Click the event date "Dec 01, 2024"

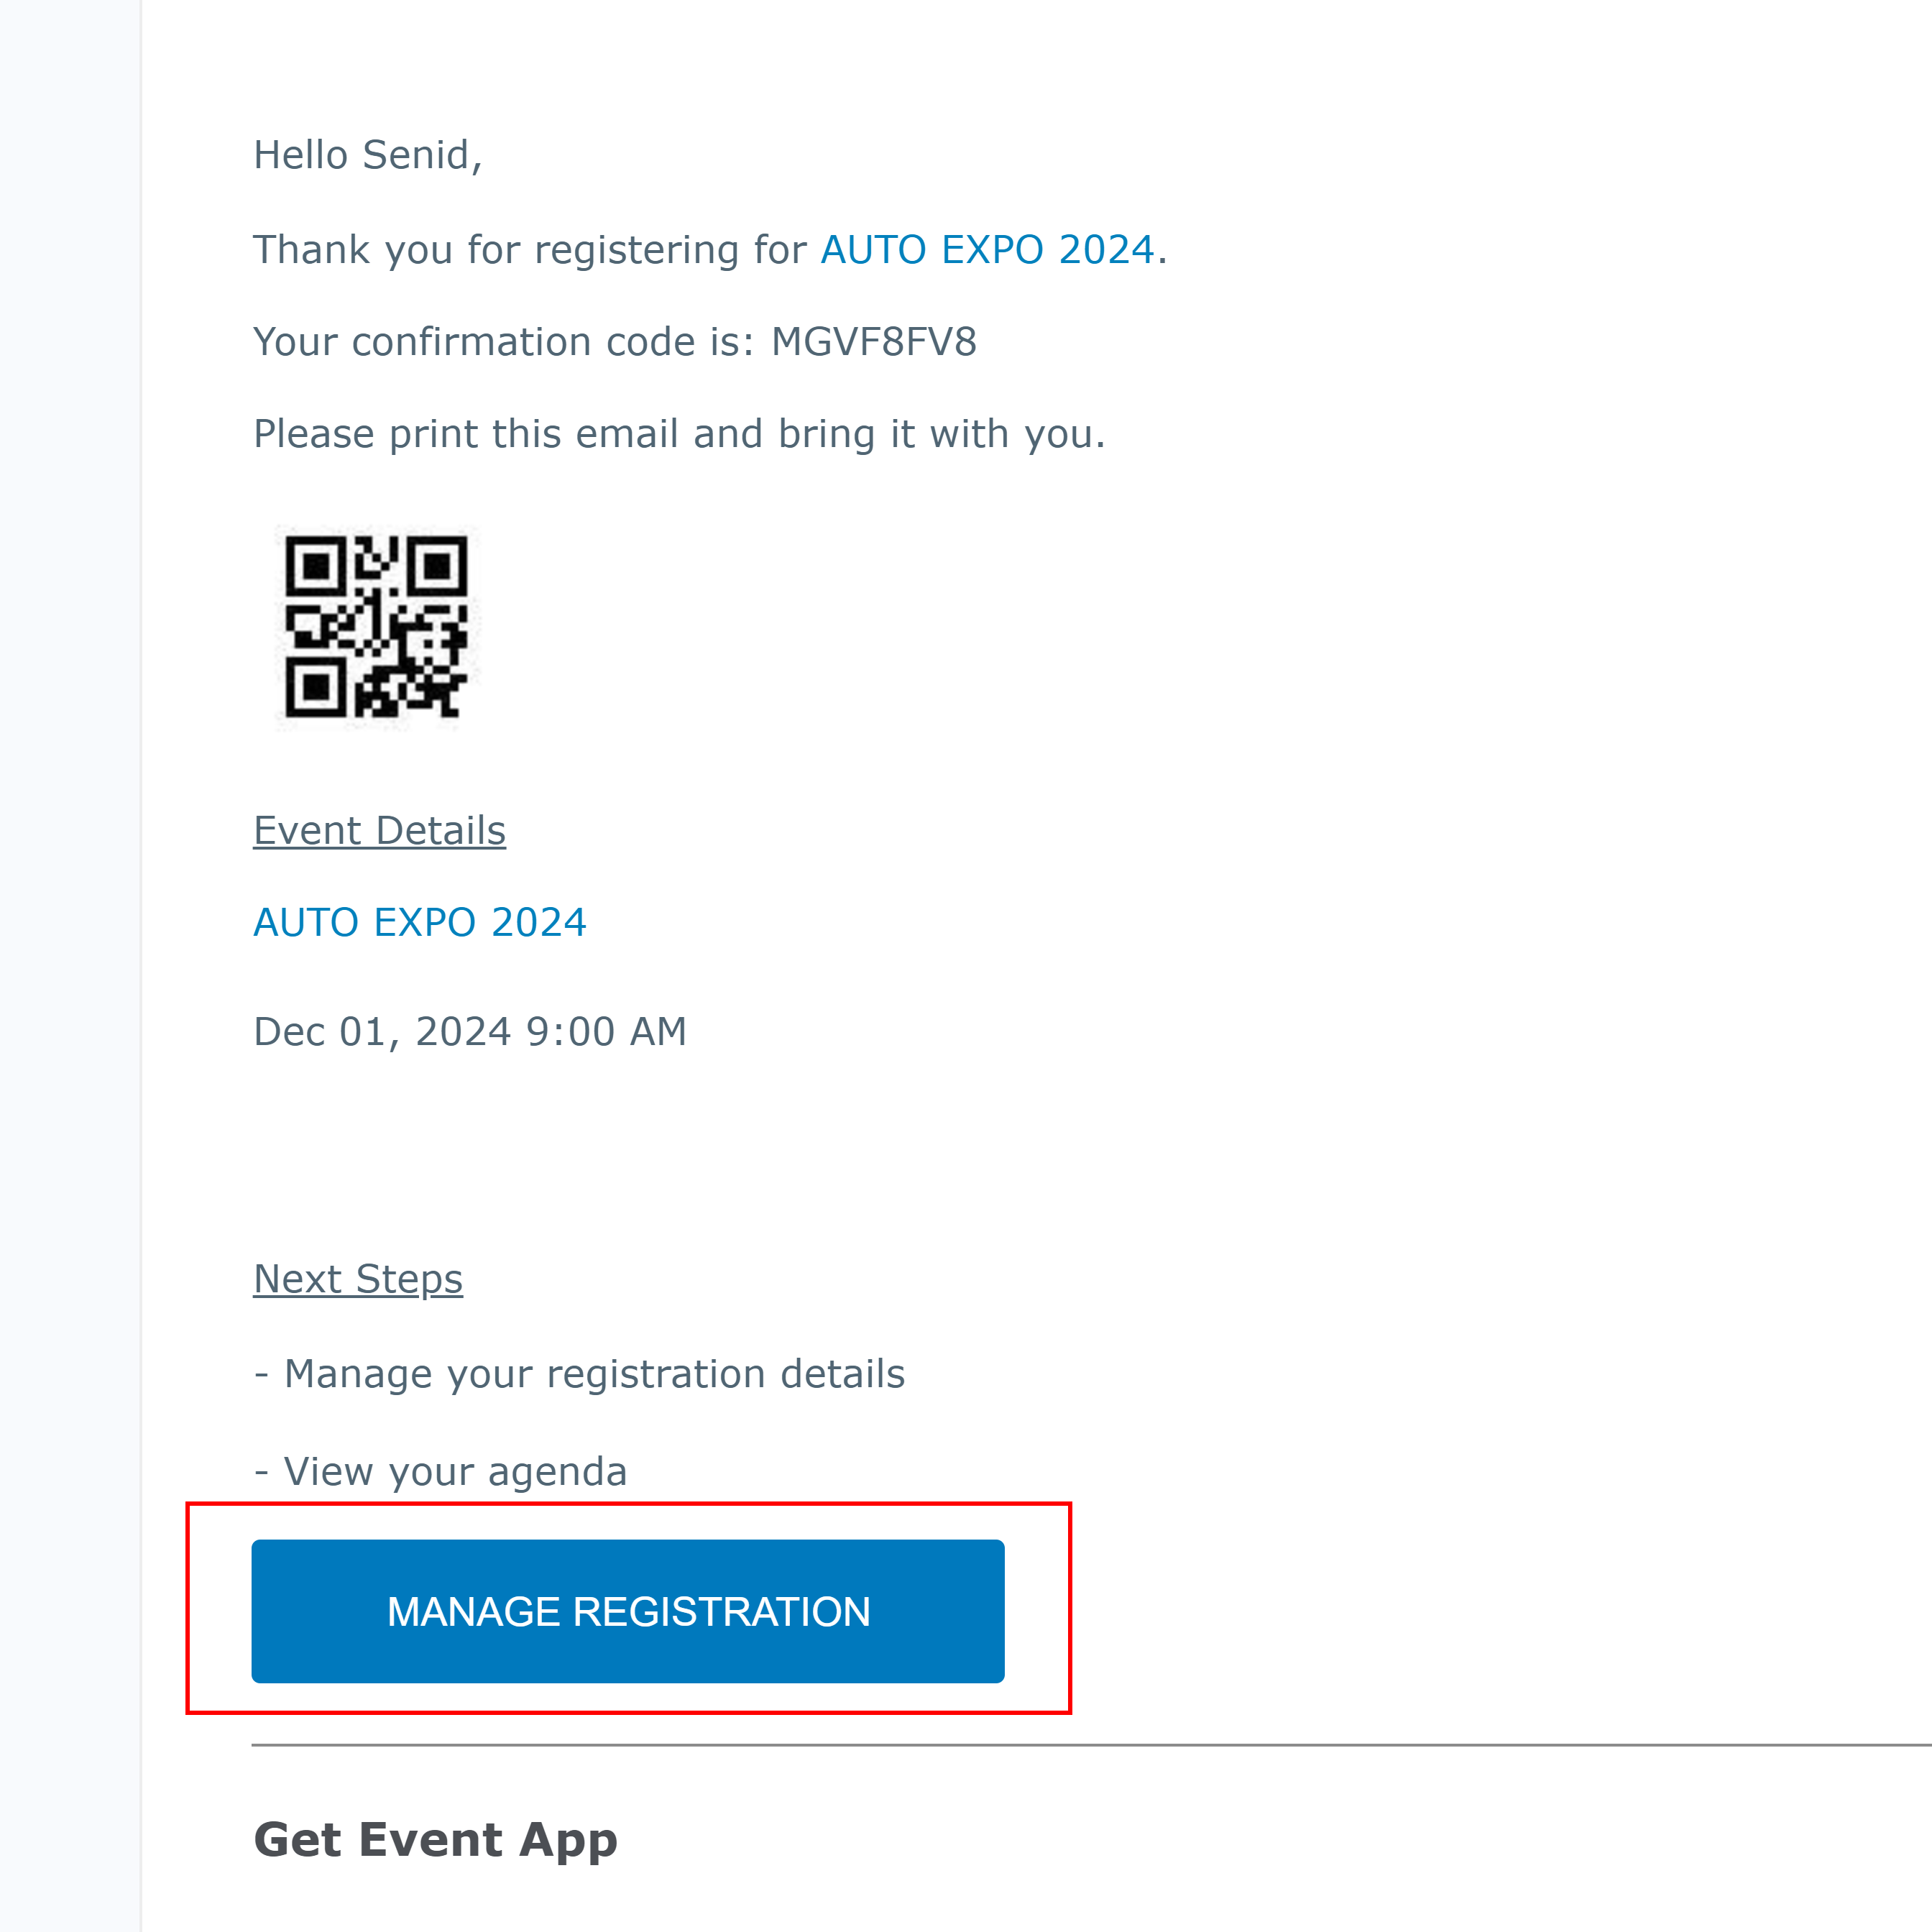point(383,1032)
